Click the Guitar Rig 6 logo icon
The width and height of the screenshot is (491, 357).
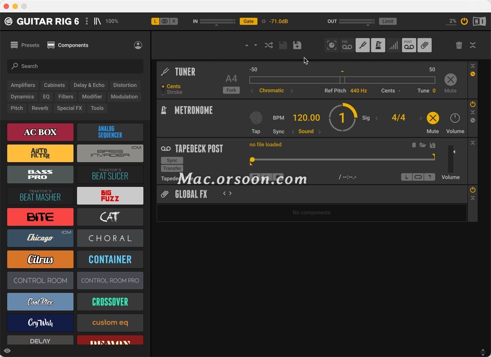8,21
